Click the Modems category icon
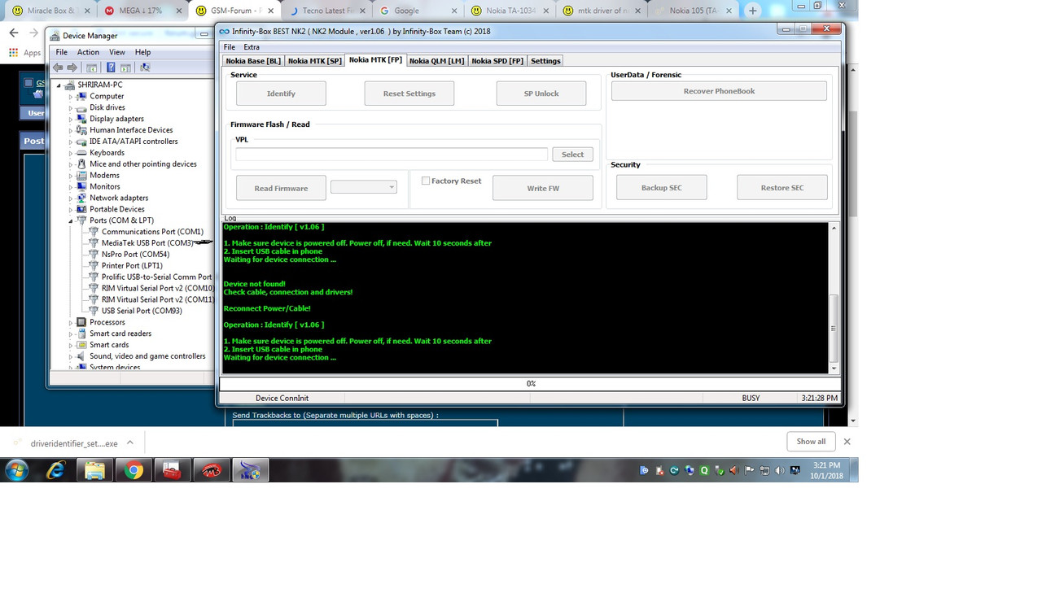Image resolution: width=1042 pixels, height=593 pixels. (81, 175)
